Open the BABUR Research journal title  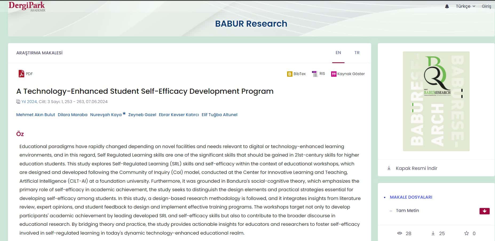[x=251, y=24]
